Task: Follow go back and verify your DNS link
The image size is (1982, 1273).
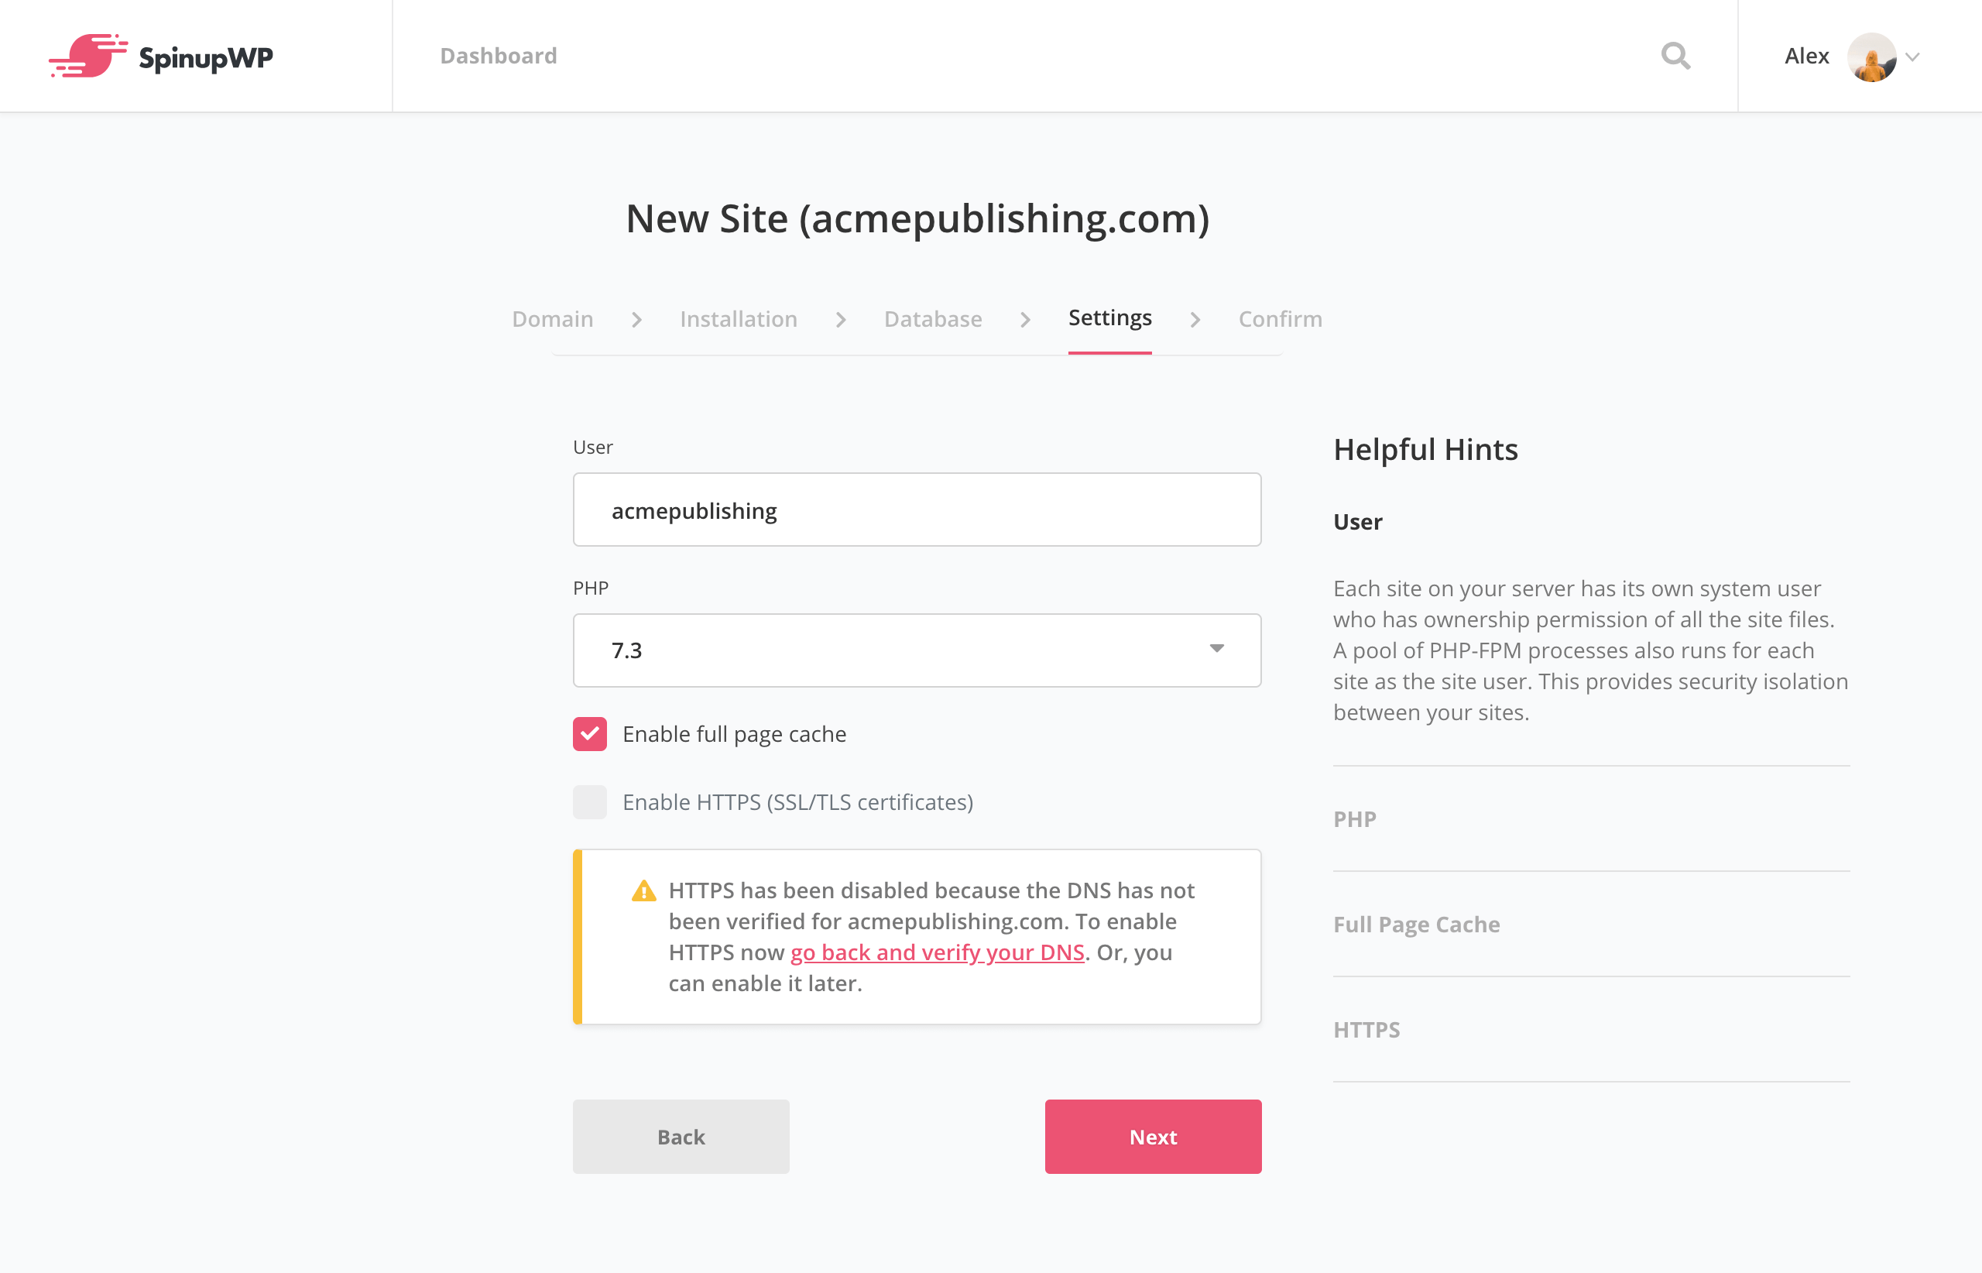Action: 938,952
